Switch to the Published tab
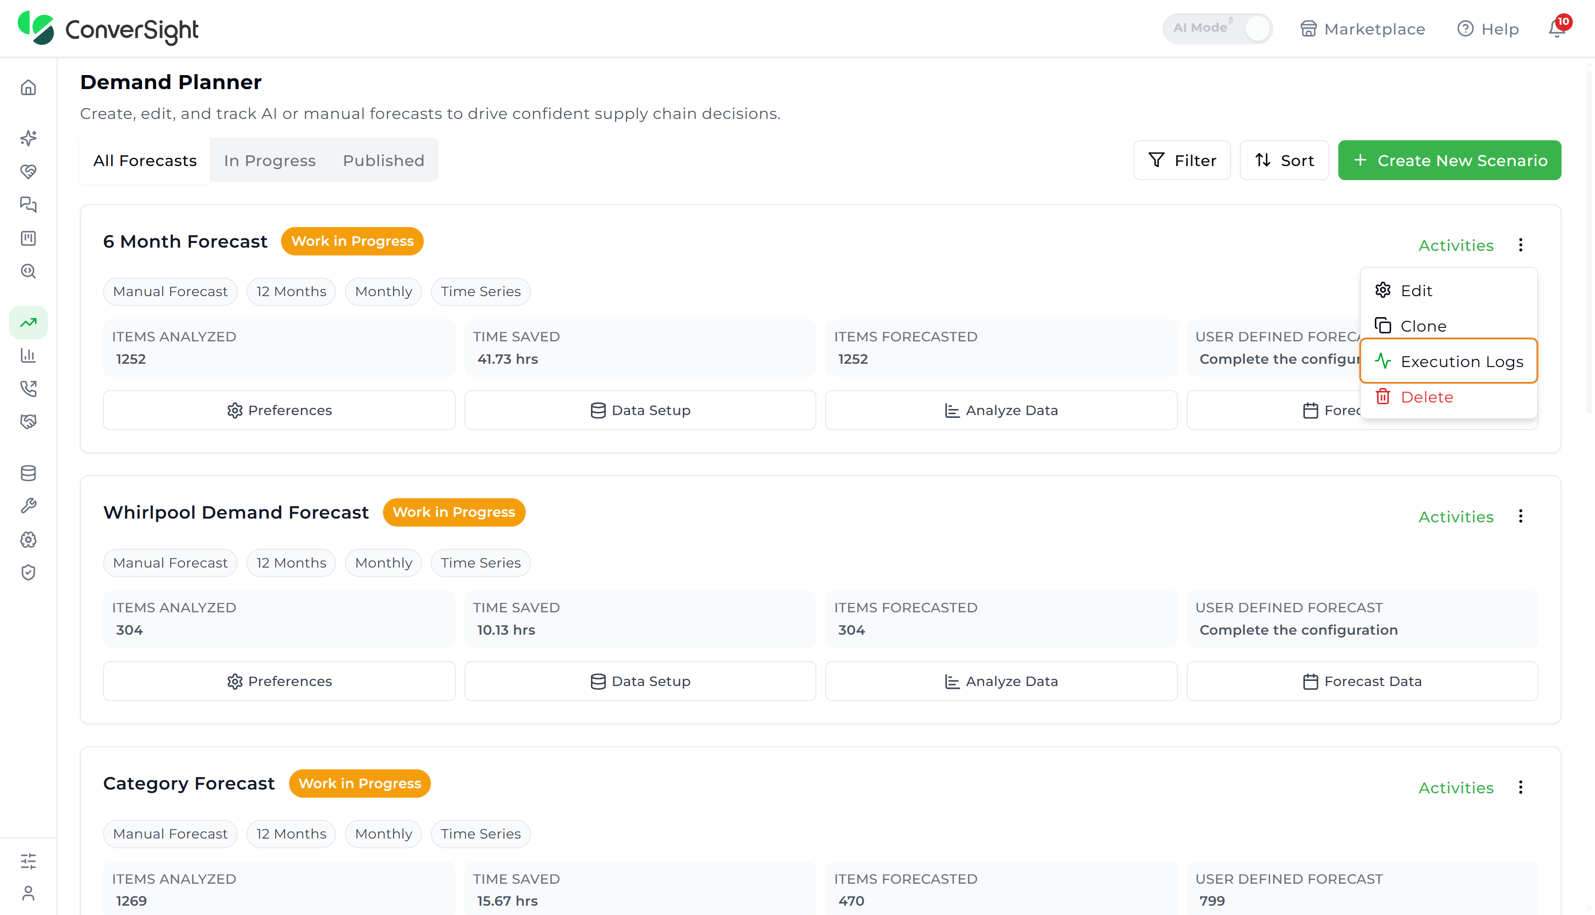The image size is (1595, 915). [x=383, y=161]
